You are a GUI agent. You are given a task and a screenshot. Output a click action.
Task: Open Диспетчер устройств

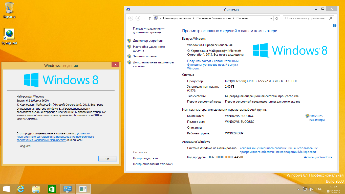point(148,41)
